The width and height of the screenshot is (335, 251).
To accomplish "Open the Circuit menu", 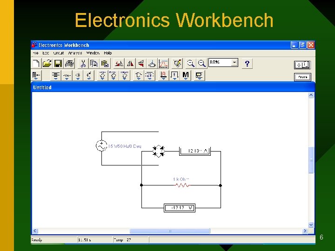I will coord(58,53).
